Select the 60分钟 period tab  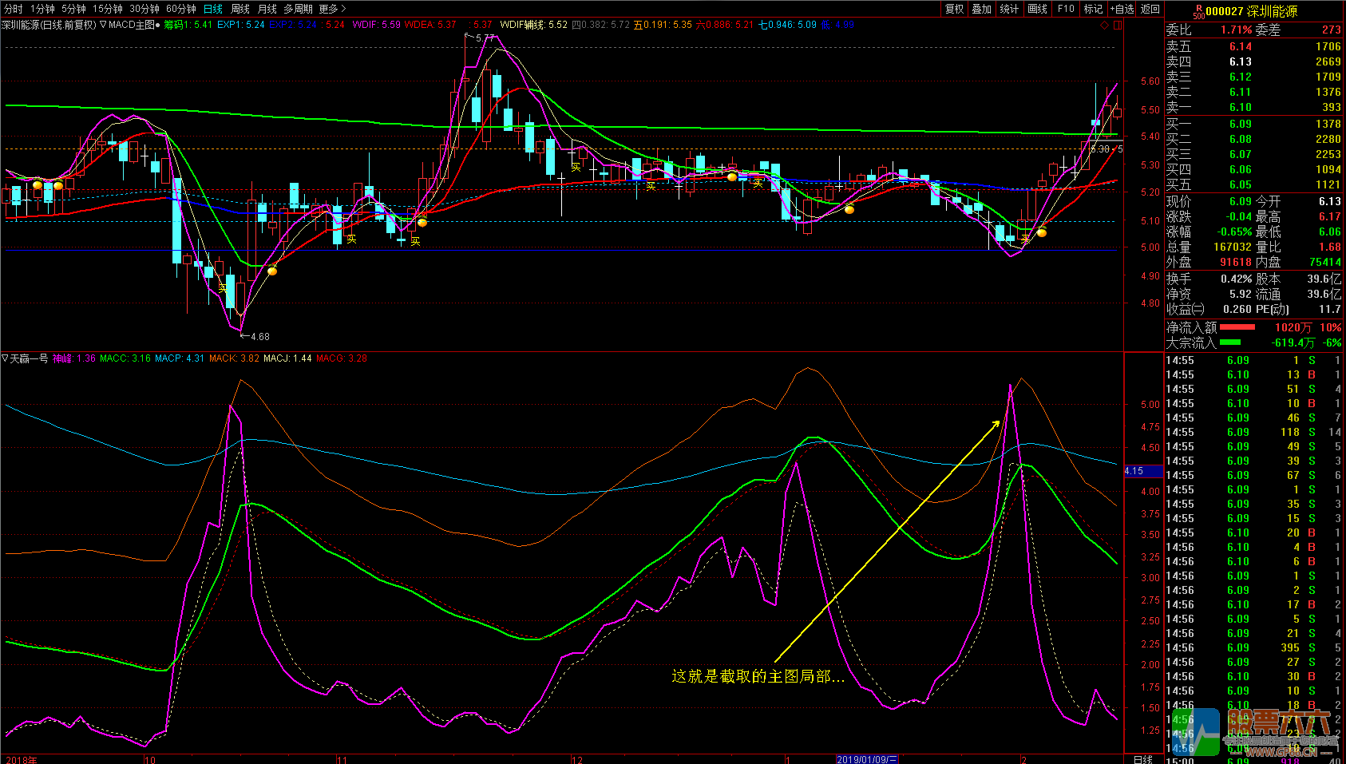click(x=181, y=9)
